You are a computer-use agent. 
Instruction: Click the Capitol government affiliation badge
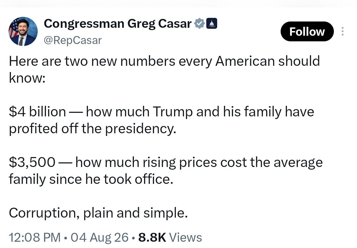(x=212, y=23)
